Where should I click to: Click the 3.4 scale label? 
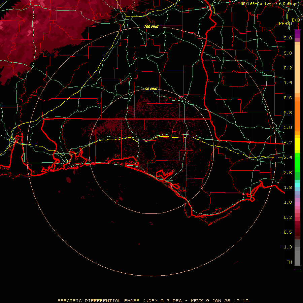click(x=288, y=158)
